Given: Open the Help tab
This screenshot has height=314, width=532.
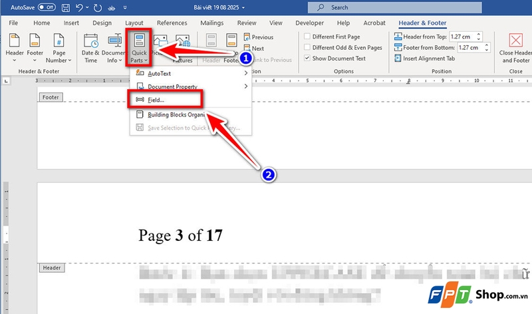Looking at the screenshot, I should [343, 23].
